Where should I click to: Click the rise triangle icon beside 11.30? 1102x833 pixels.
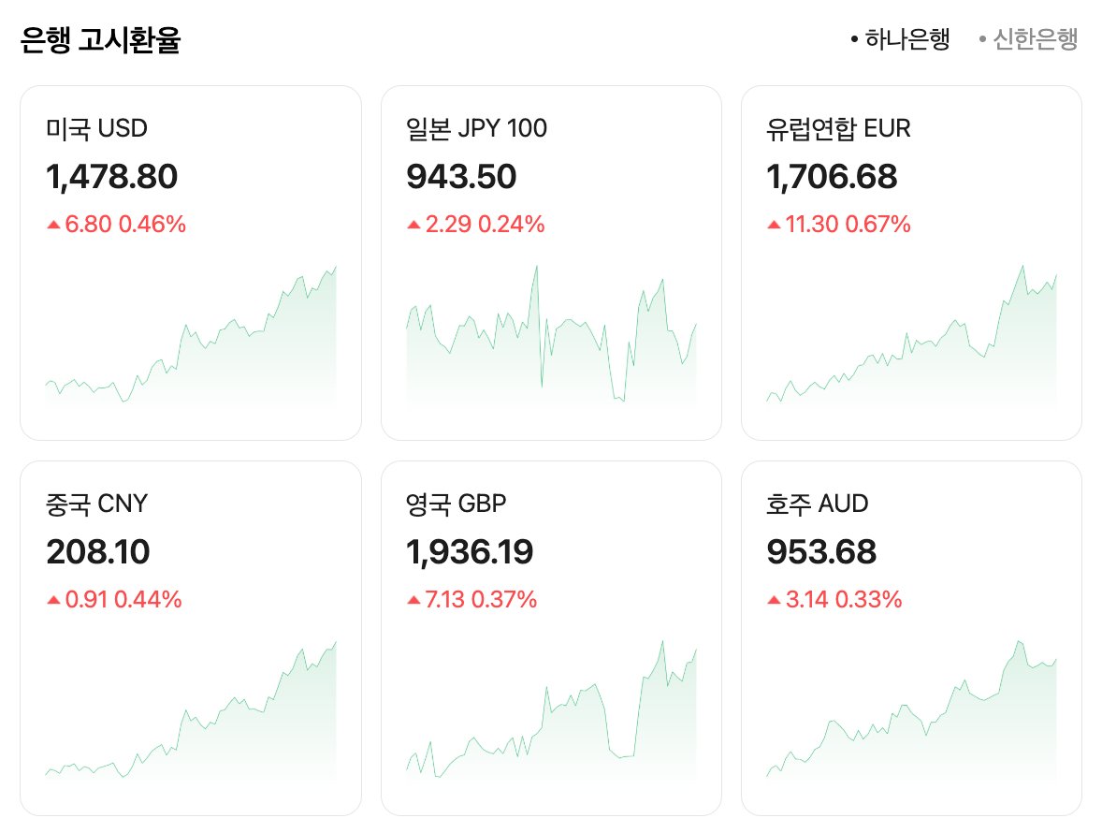pyautogui.click(x=774, y=225)
